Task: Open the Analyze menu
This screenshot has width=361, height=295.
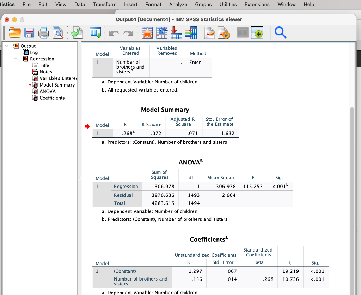Action: [x=178, y=4]
